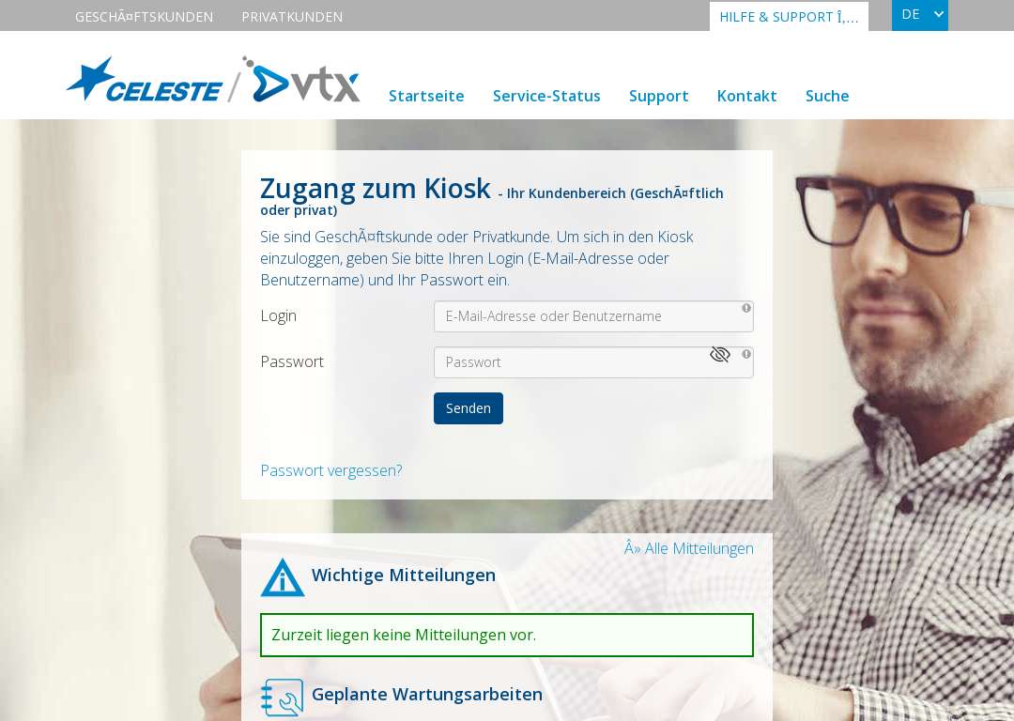1014x721 pixels.
Task: Open the Service-Status page
Action: (x=546, y=96)
